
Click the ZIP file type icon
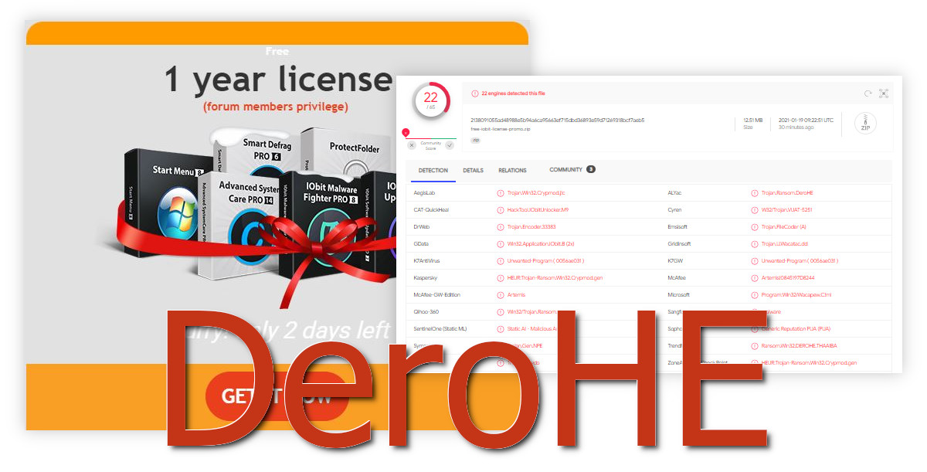pyautogui.click(x=867, y=124)
